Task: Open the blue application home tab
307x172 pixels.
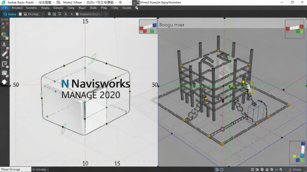Action: 4,8
